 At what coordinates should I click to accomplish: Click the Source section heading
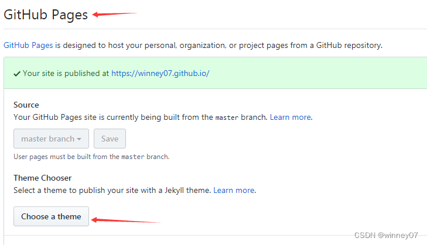point(26,105)
